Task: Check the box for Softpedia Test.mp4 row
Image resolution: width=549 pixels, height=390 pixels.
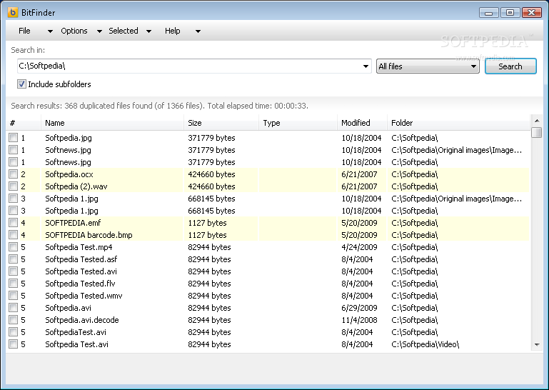Action: point(14,247)
